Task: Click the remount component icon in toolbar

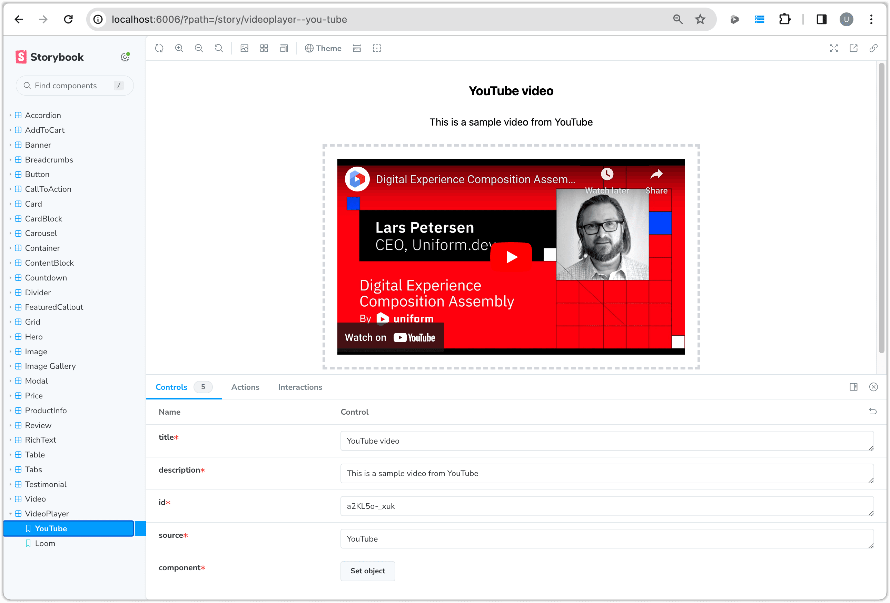Action: coord(159,48)
